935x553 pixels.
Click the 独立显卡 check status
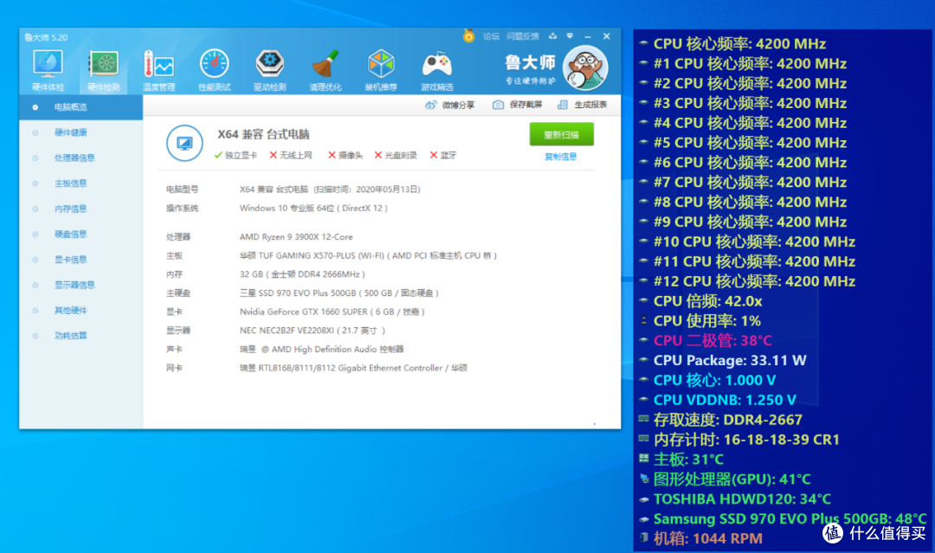tap(235, 155)
